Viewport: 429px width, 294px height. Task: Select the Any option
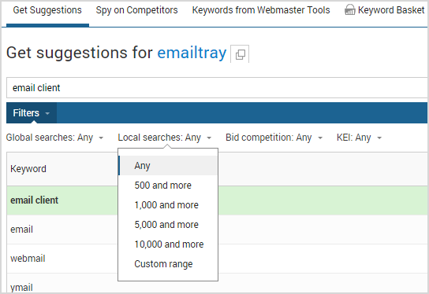click(x=168, y=166)
